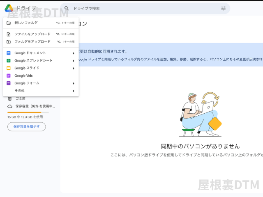
Task: Expand the Google フォーム submenu arrow
Action: 74,83
